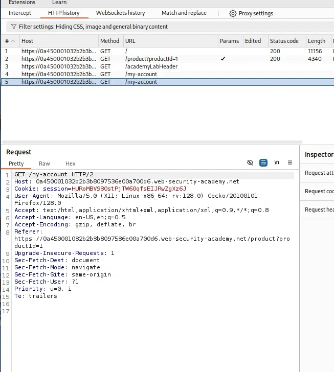Screen dimensions: 334x372
Task: Click the session cookie value
Action: [129, 189]
